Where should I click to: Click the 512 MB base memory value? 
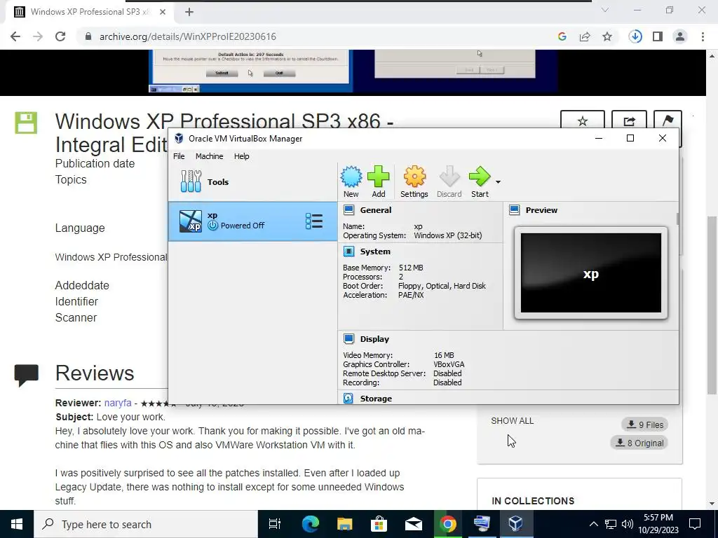point(411,268)
